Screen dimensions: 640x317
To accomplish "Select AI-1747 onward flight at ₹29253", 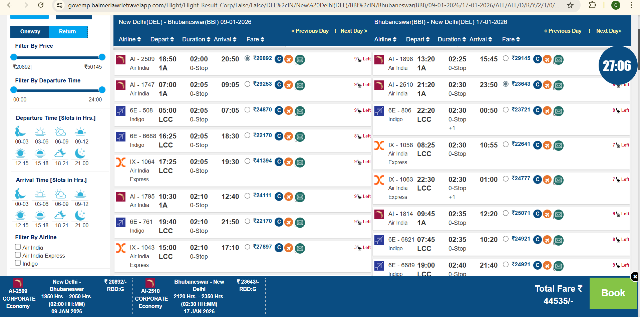I will tap(247, 84).
